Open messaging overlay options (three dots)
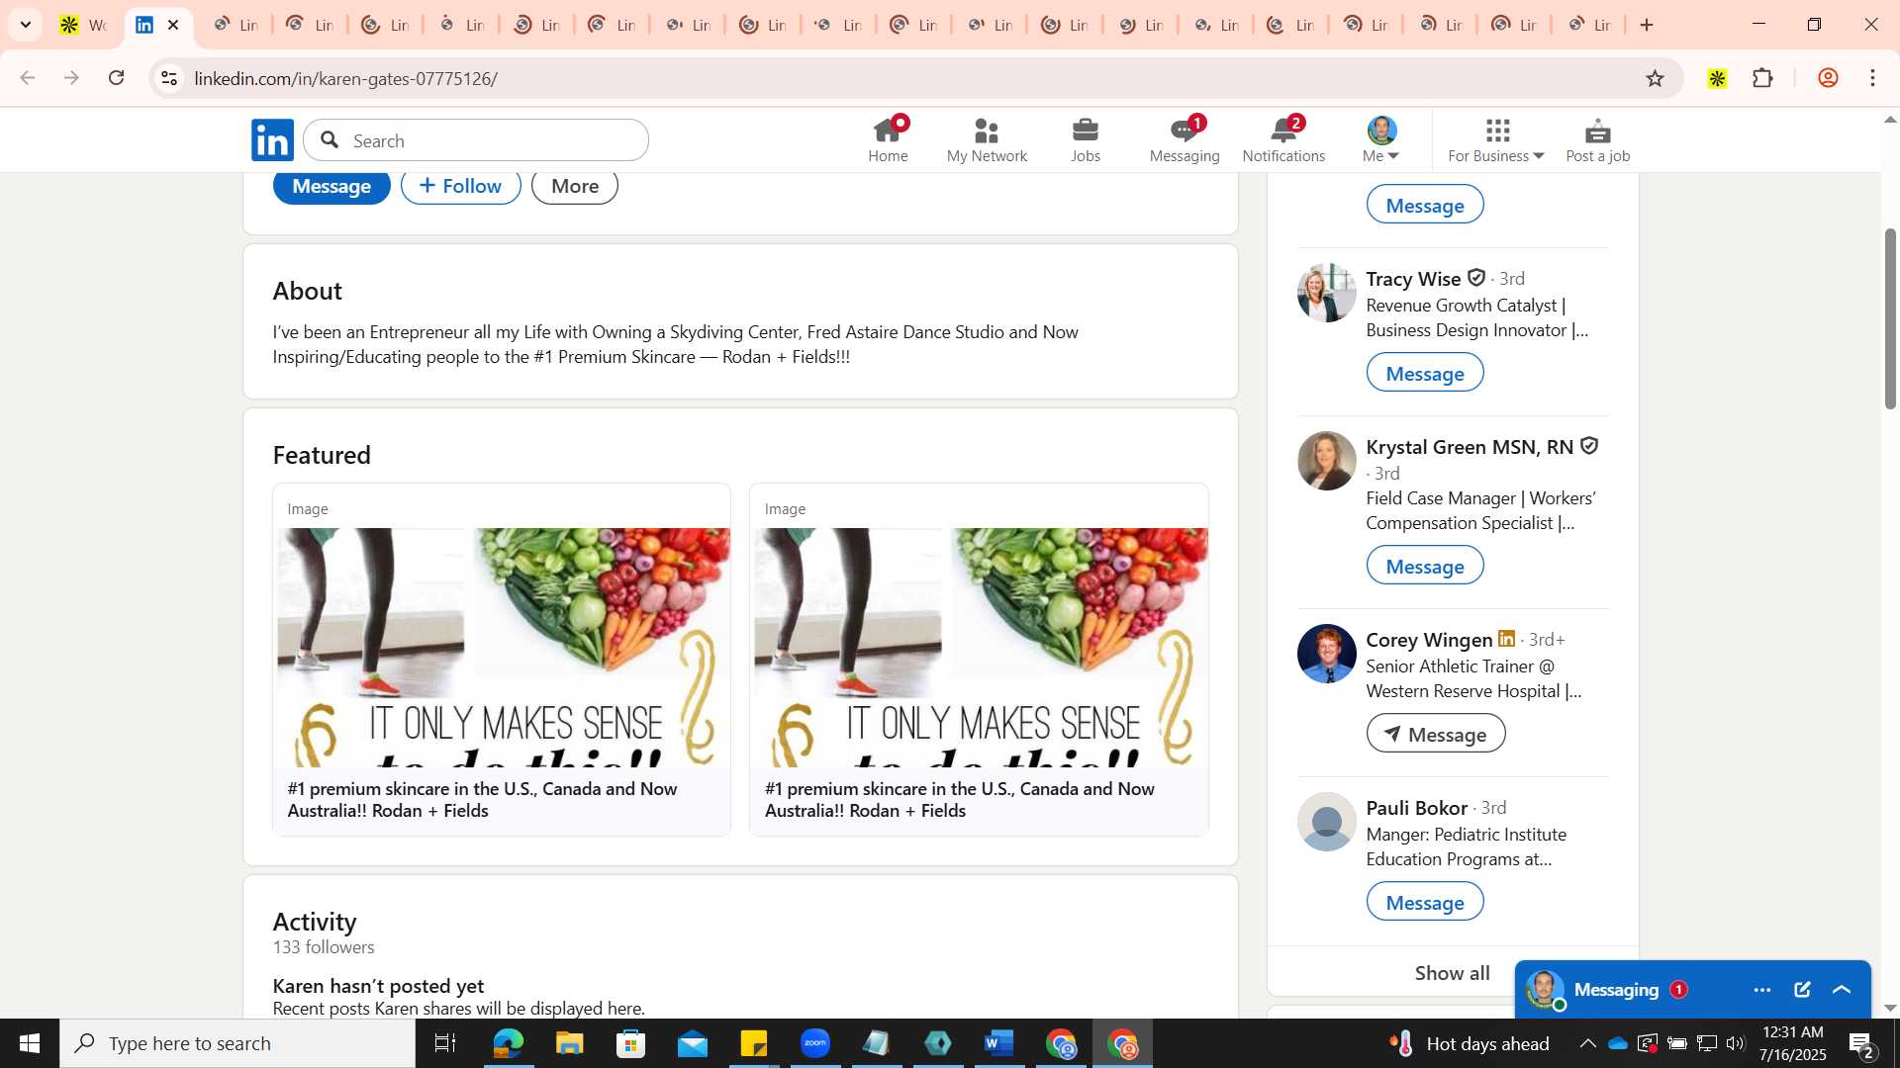This screenshot has width=1900, height=1068. point(1761,990)
